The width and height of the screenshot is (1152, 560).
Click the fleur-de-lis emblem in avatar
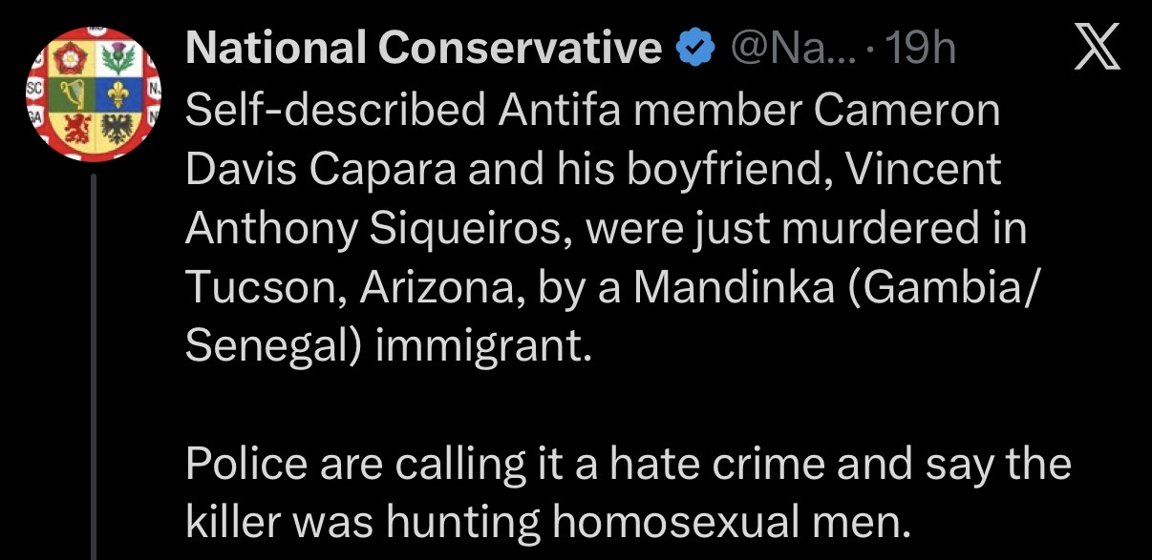point(117,93)
